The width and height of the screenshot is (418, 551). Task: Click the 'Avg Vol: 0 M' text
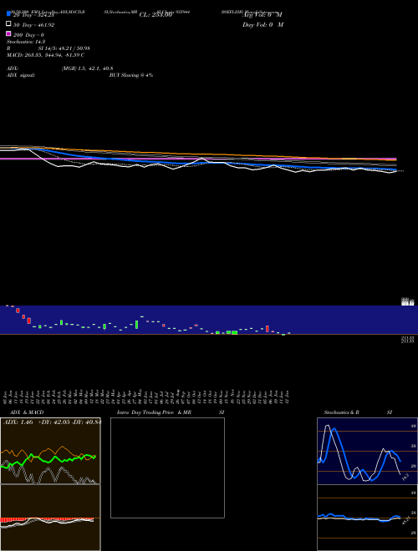[263, 15]
